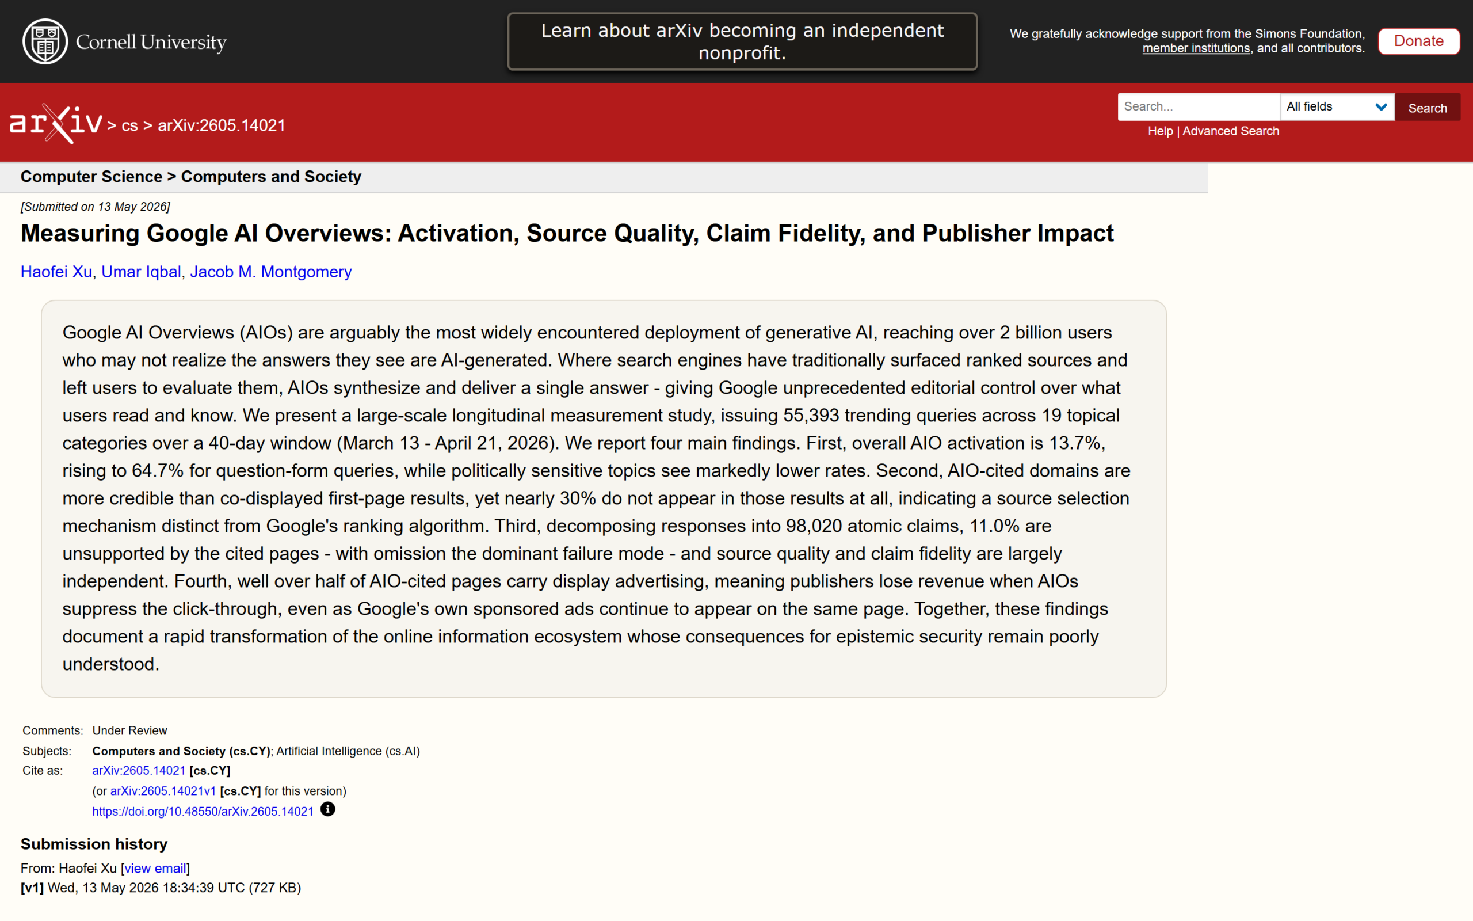
Task: Click the DOI info icon
Action: click(x=327, y=809)
